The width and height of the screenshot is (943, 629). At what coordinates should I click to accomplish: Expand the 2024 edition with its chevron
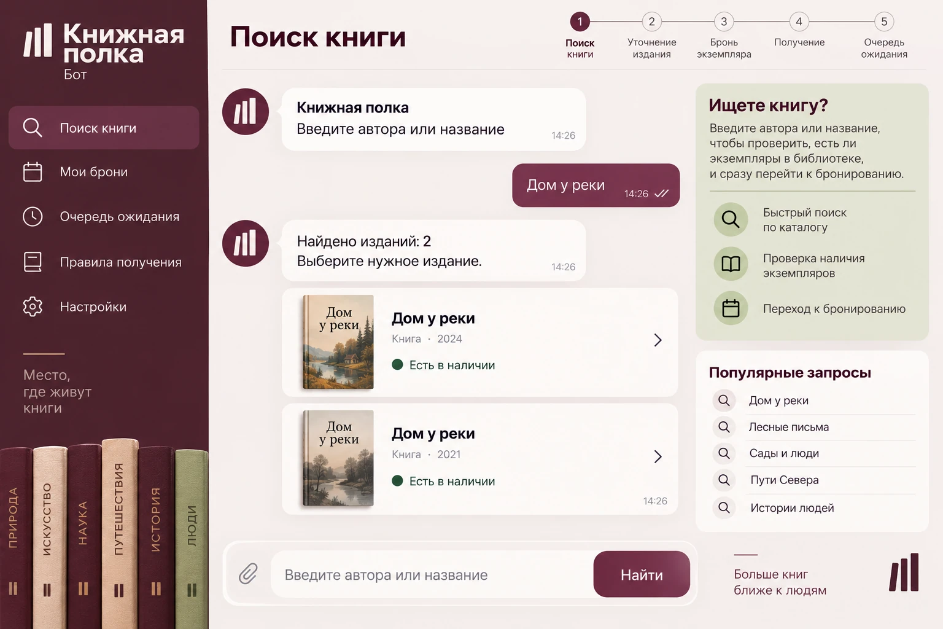click(658, 340)
